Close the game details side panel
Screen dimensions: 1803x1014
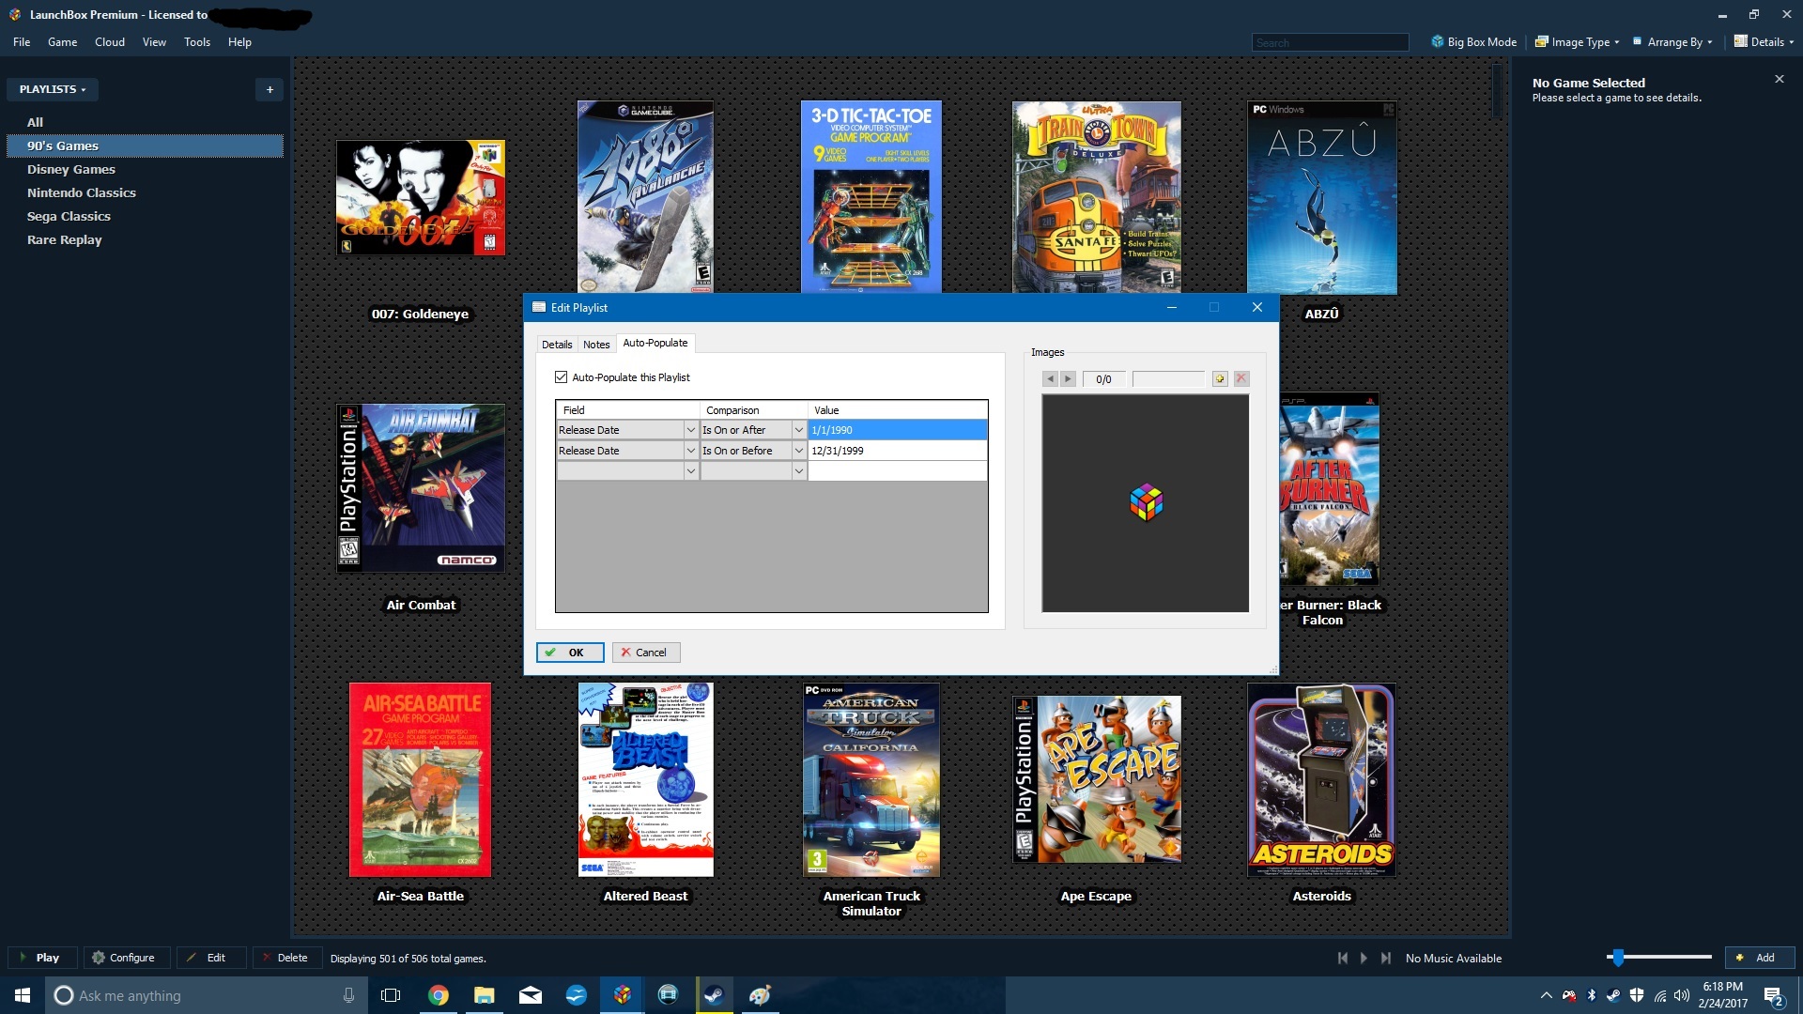click(x=1779, y=80)
